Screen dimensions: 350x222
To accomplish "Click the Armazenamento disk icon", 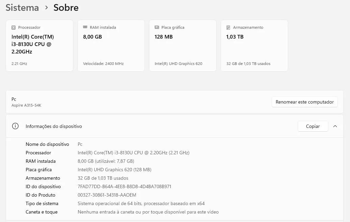I will (228, 27).
